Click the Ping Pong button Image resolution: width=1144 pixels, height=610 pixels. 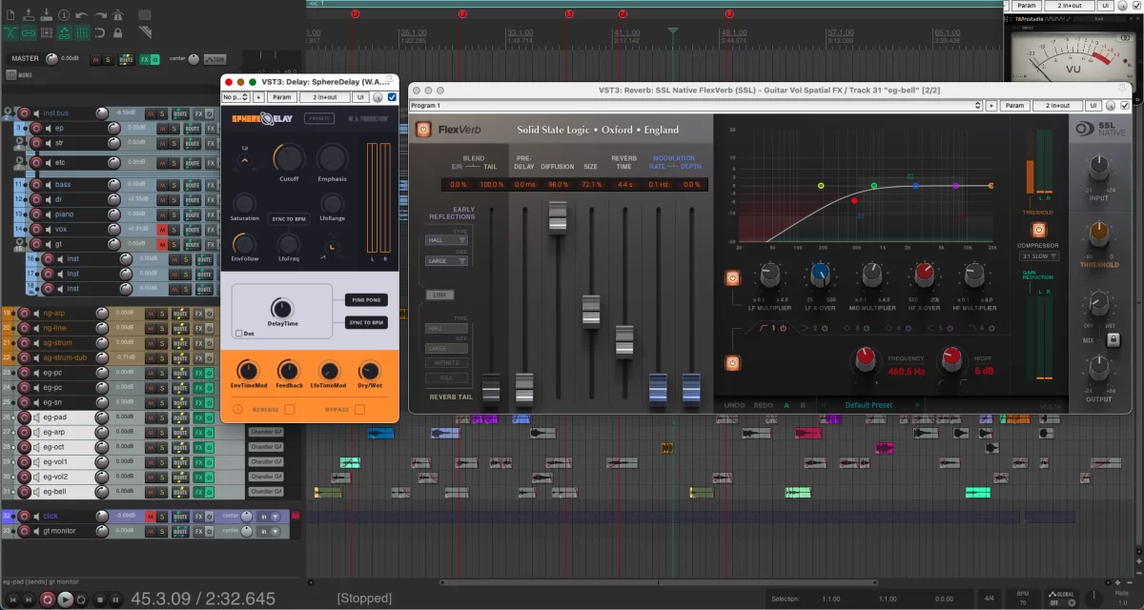pos(366,300)
